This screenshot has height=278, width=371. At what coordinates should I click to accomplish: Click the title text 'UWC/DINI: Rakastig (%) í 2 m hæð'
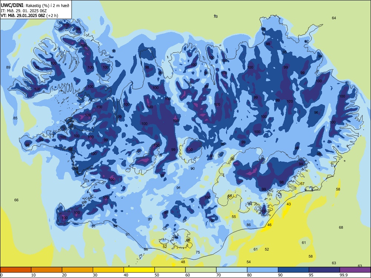coord(35,6)
